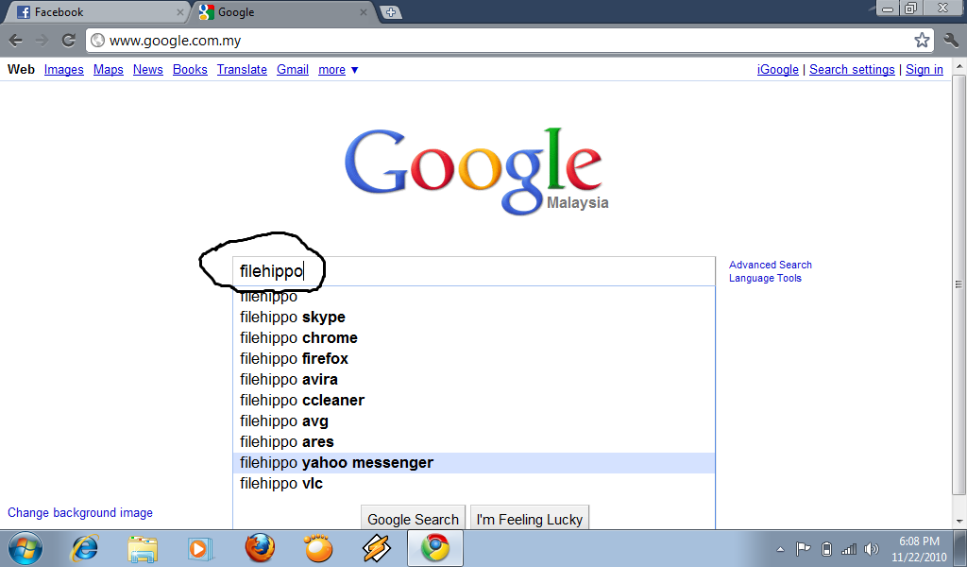
Task: Open Winamp from the taskbar
Action: pyautogui.click(x=376, y=548)
